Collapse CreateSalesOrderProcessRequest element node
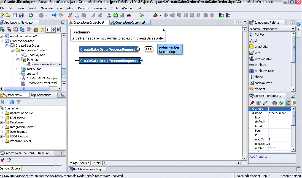 coord(138,49)
